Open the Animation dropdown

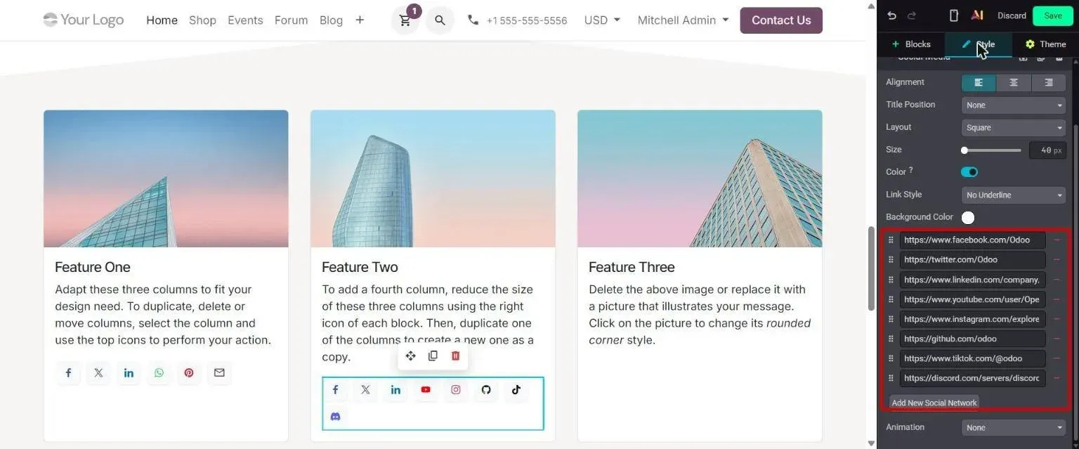click(1014, 427)
